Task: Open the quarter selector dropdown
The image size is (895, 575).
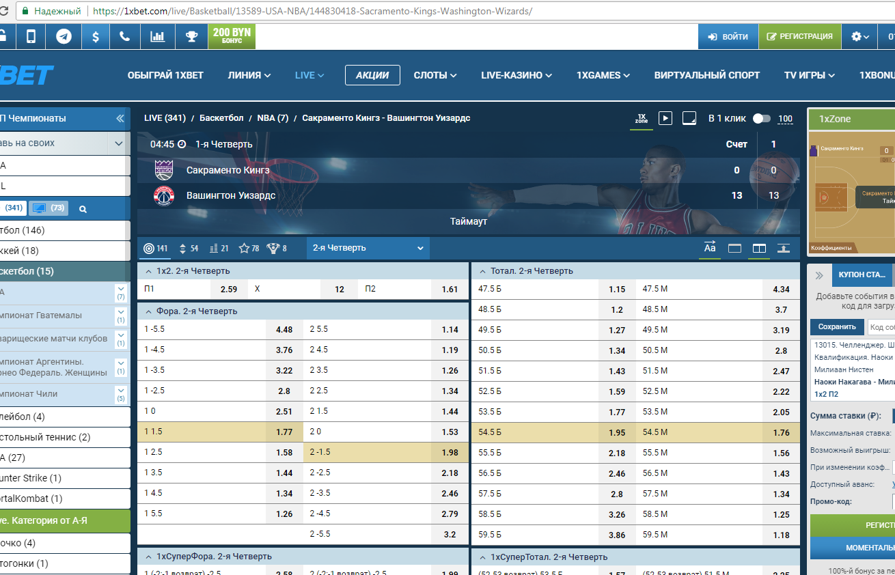Action: point(368,249)
